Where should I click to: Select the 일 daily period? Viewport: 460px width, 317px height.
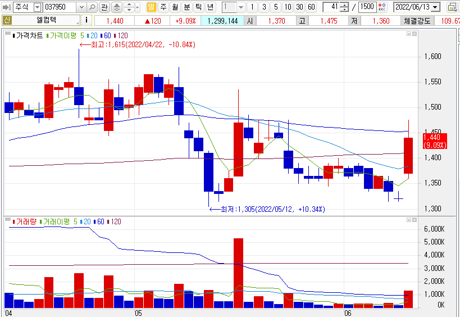point(152,7)
